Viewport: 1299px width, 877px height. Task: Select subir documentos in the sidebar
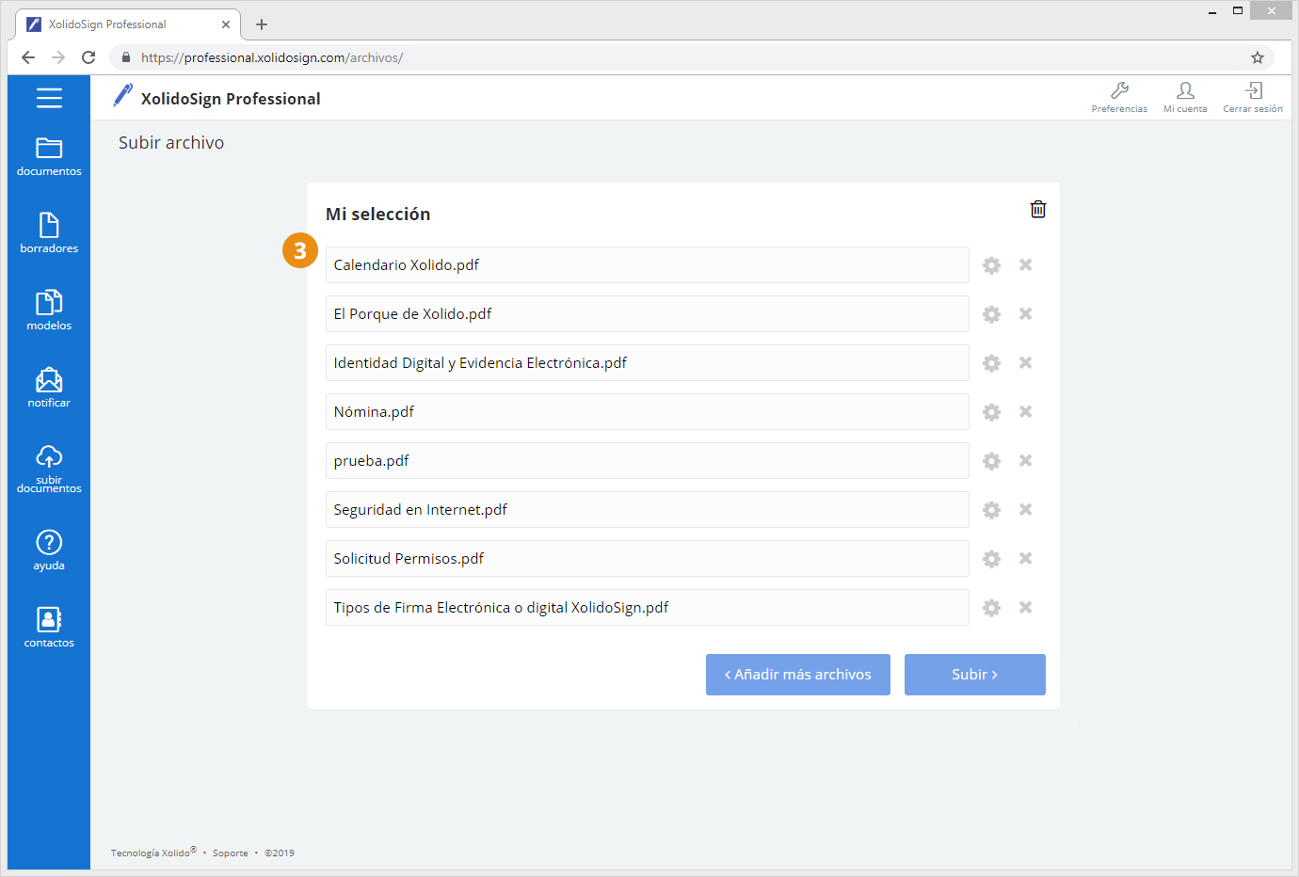point(49,469)
